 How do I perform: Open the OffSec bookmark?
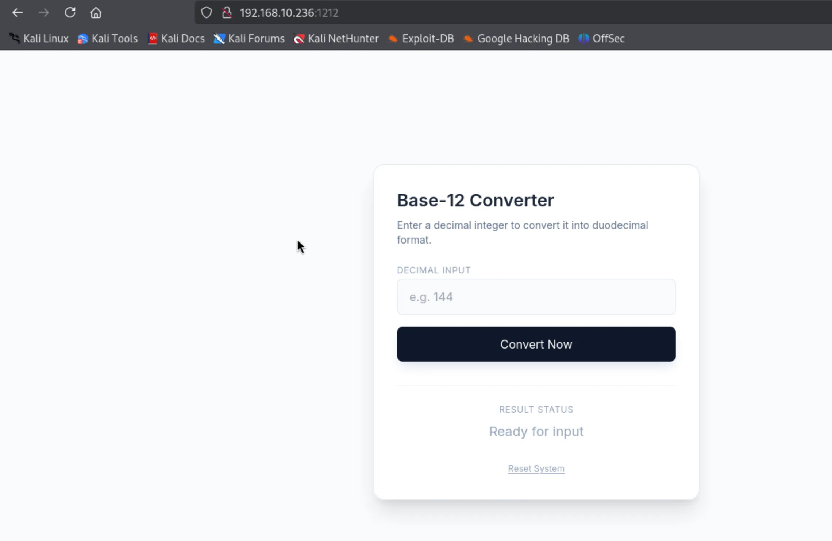click(x=602, y=39)
